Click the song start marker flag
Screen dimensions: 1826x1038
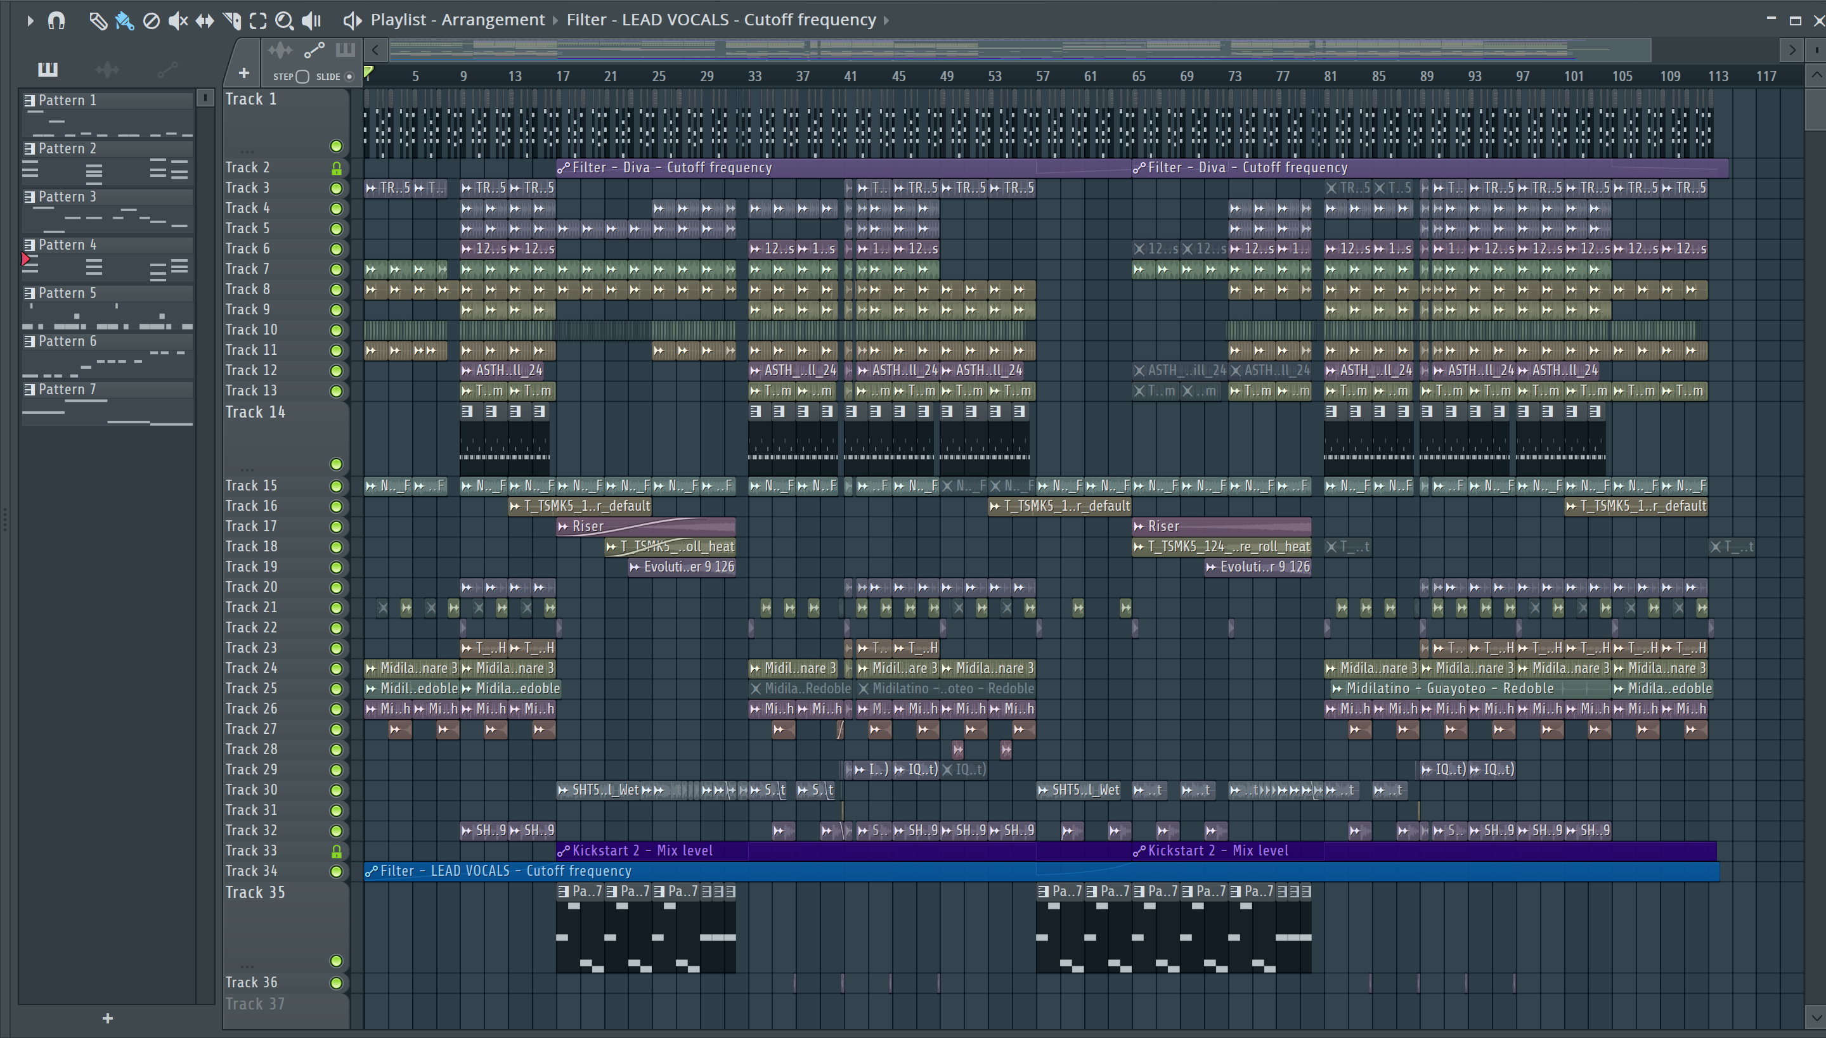369,72
